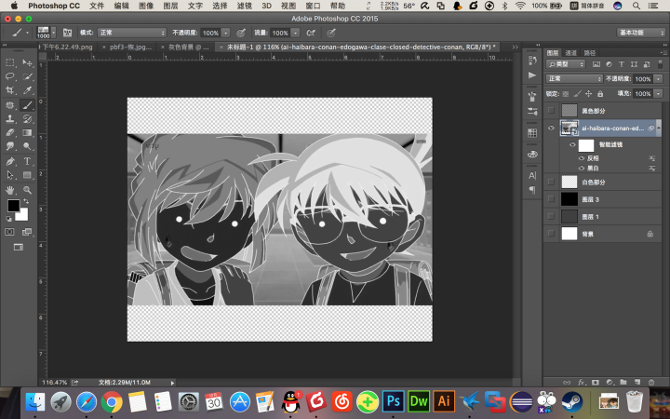Open the 滤镜 menu
670x419 pixels.
tap(245, 6)
